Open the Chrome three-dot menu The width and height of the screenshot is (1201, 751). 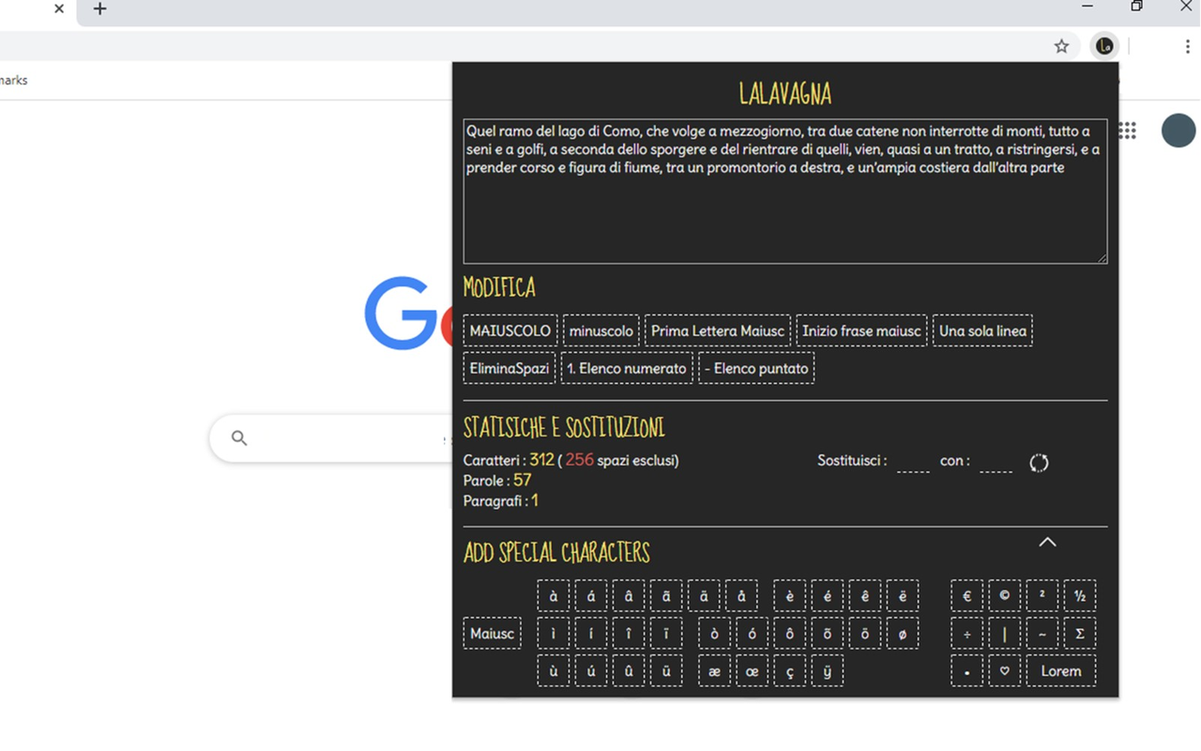point(1187,45)
